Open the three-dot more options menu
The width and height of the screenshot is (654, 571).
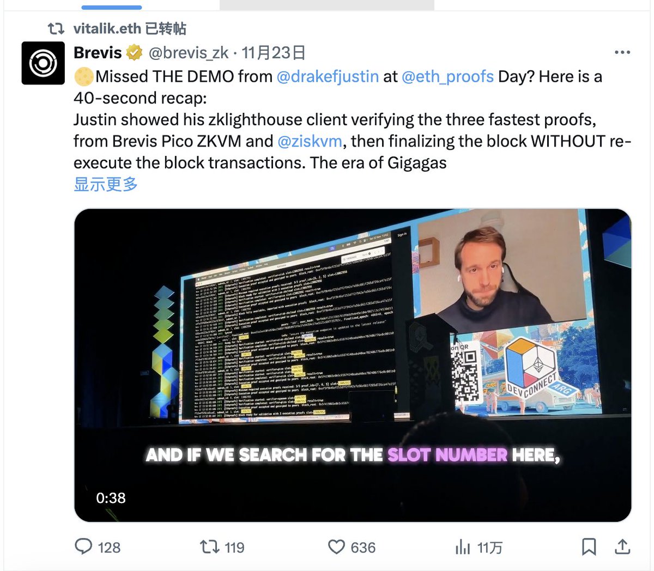tap(622, 52)
